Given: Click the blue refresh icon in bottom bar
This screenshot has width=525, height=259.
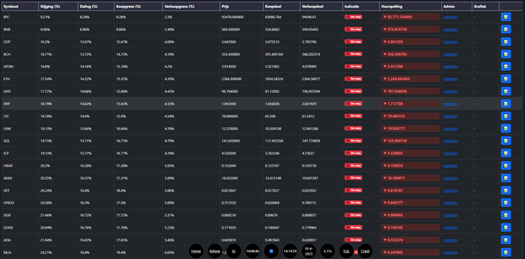Looking at the screenshot, I should click(271, 251).
